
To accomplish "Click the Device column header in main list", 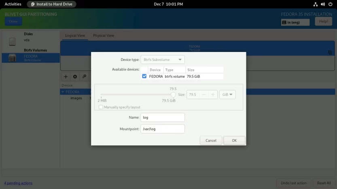I will click(x=67, y=85).
